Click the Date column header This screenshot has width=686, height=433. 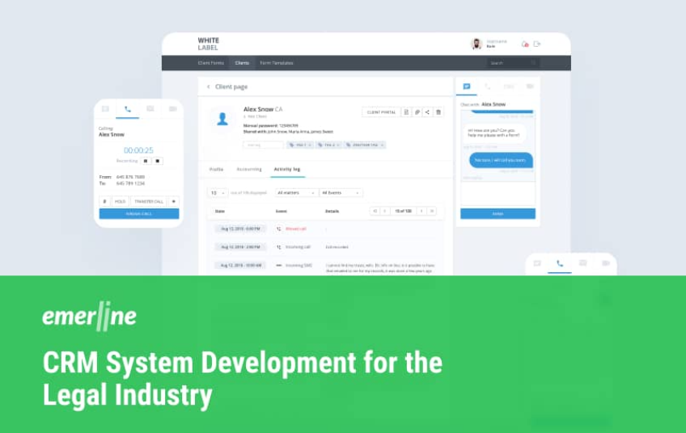[x=219, y=212]
